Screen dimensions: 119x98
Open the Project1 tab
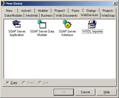60,11
